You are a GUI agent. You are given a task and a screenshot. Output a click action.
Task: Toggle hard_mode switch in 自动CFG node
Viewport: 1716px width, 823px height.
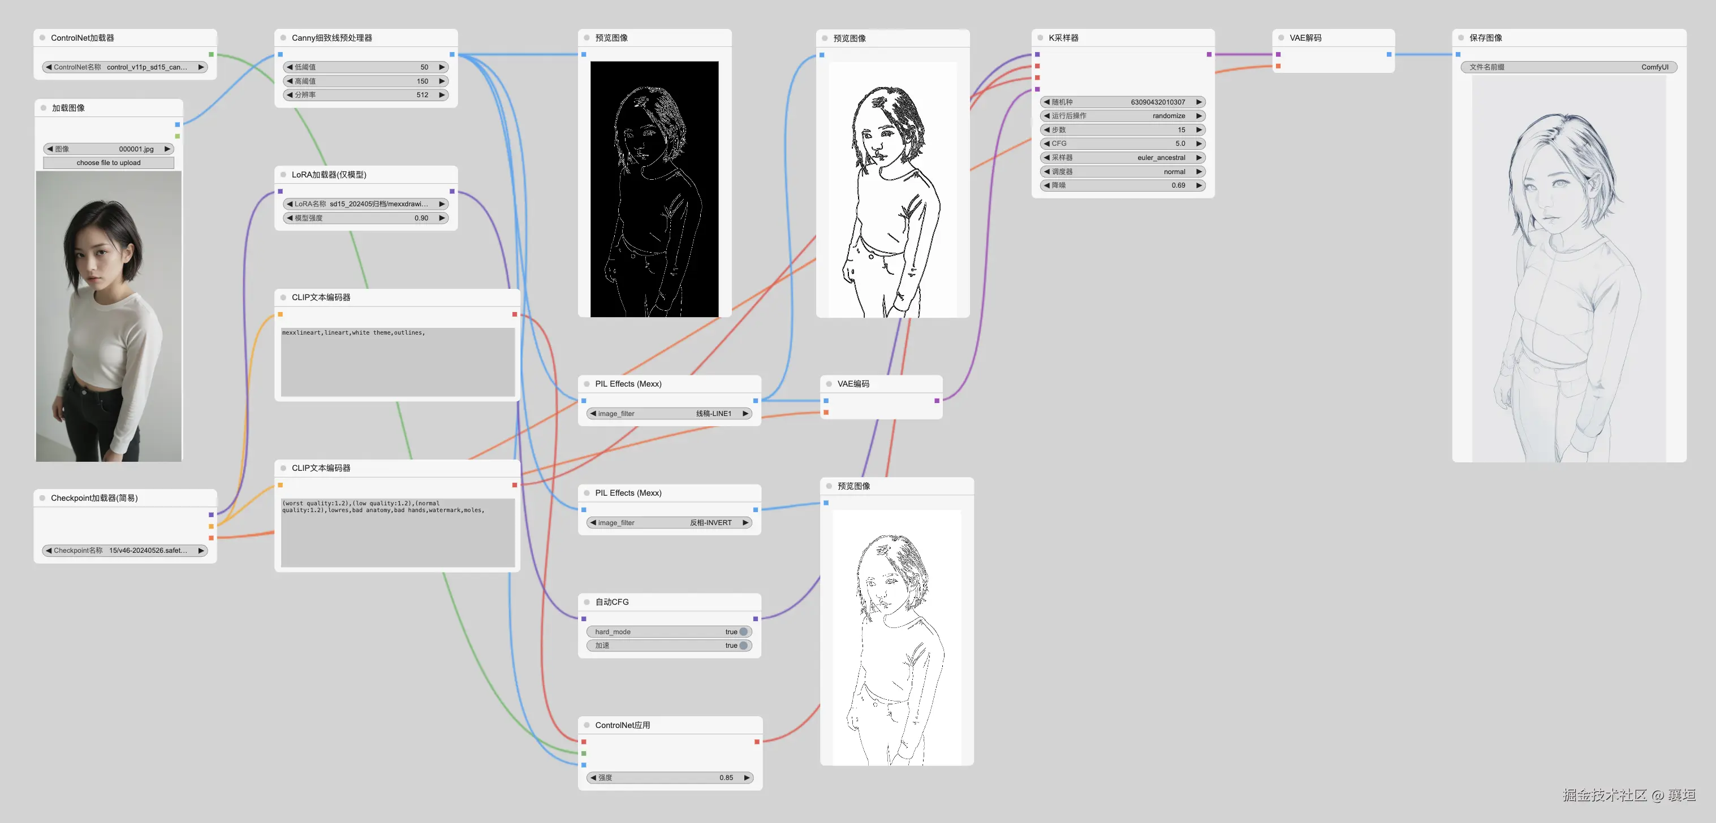743,632
